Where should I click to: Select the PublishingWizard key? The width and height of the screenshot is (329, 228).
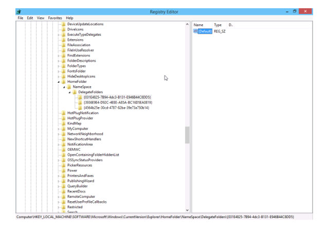(81, 181)
